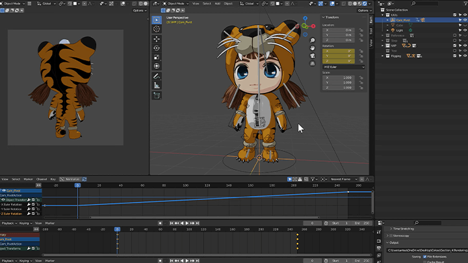Click Rotation X value field
The width and height of the screenshot is (468, 263).
pyautogui.click(x=339, y=51)
